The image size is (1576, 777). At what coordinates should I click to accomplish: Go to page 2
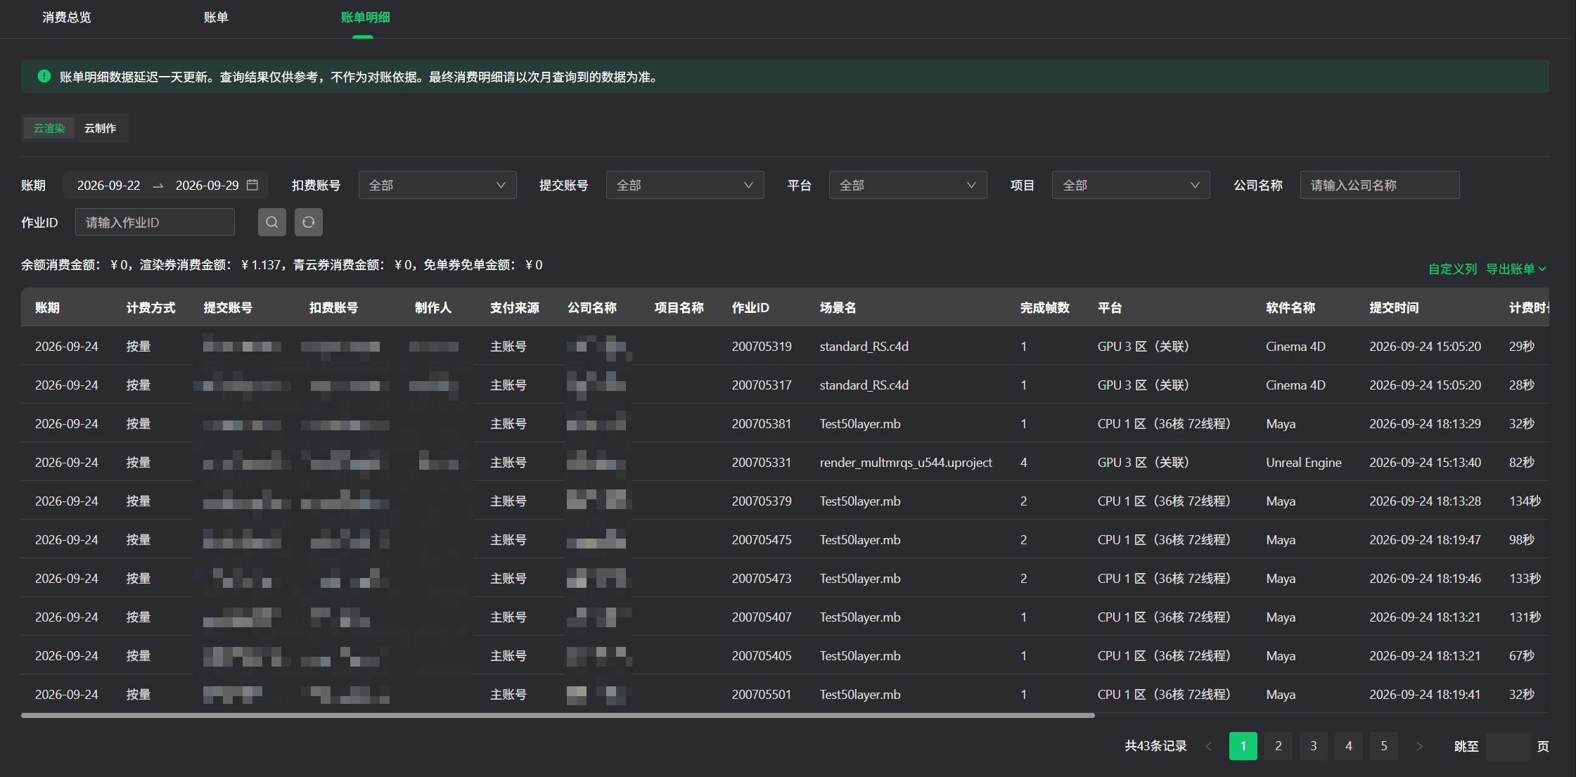click(1279, 746)
